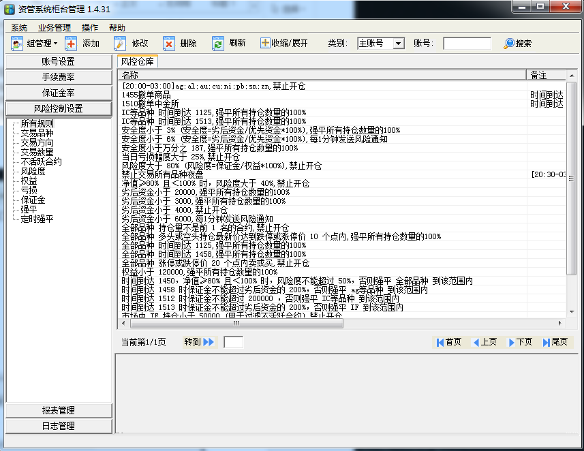
Task: Click the vertical scrollbar of rule list
Action: tap(572, 204)
